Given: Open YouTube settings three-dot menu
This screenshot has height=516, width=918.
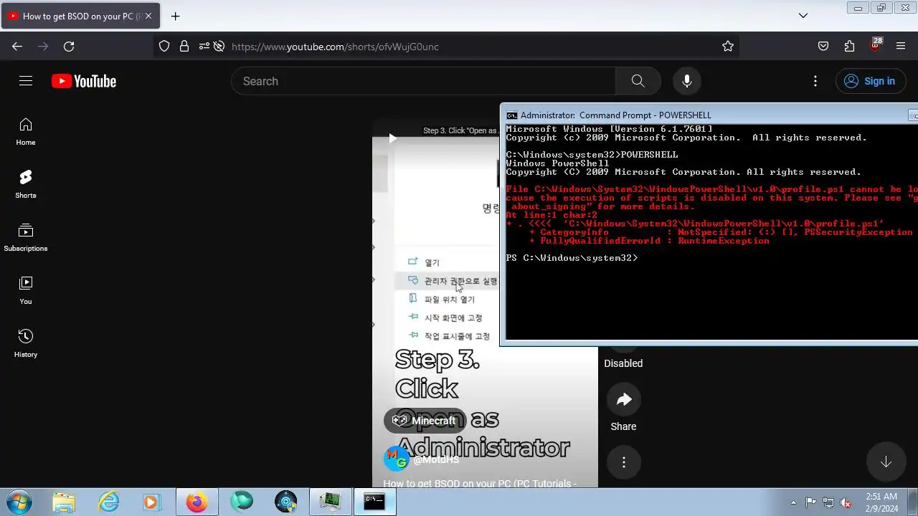Looking at the screenshot, I should pos(815,81).
